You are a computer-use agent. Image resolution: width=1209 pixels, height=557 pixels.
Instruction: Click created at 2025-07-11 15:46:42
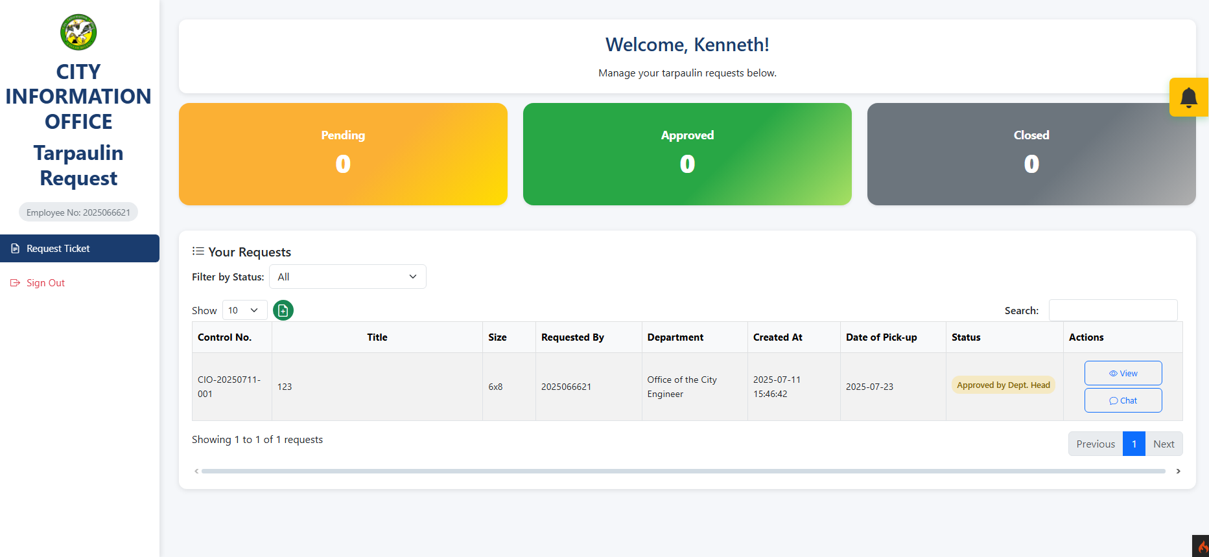tap(794, 387)
